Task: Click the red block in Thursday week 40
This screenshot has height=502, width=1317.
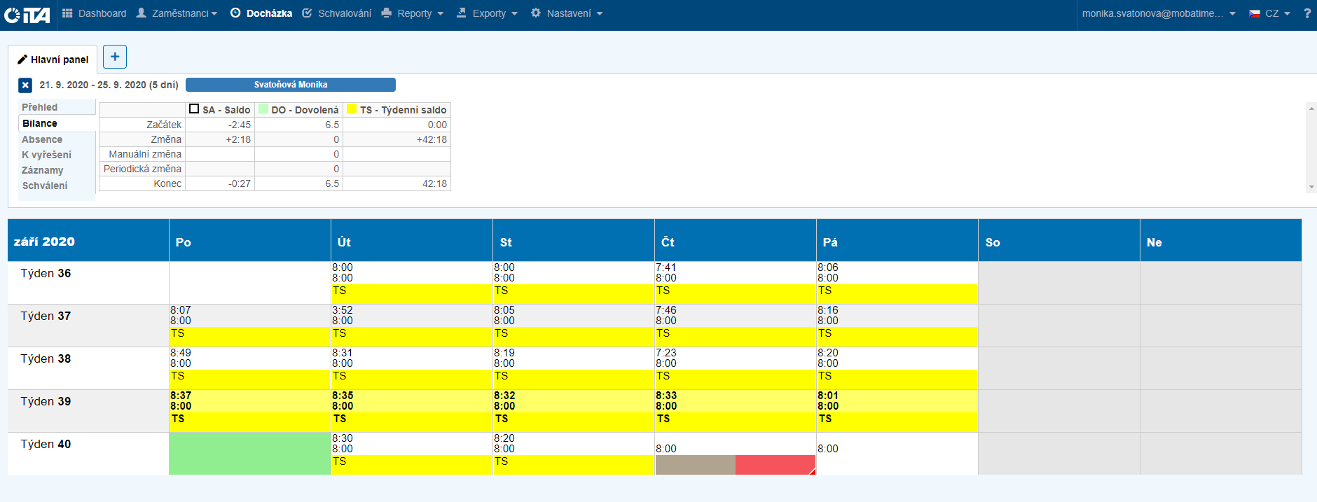Action: pos(774,465)
